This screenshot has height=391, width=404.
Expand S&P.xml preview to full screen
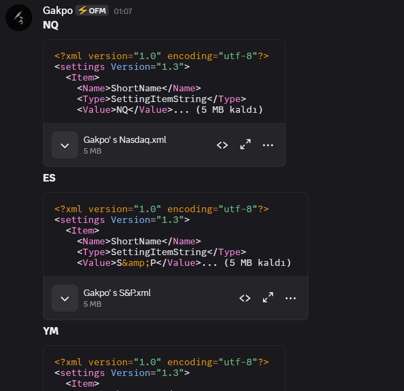[268, 298]
